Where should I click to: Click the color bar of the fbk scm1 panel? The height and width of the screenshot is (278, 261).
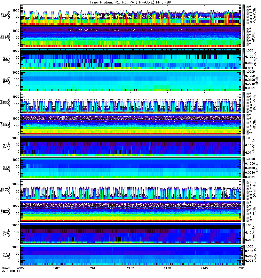[x=244, y=255]
